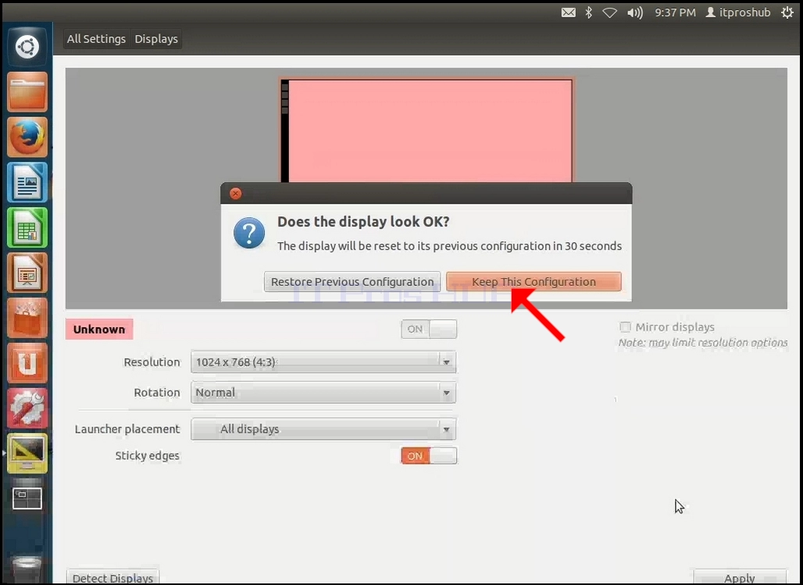Open the Trash icon in launcher
Screen dimensions: 803x585
tap(27, 569)
